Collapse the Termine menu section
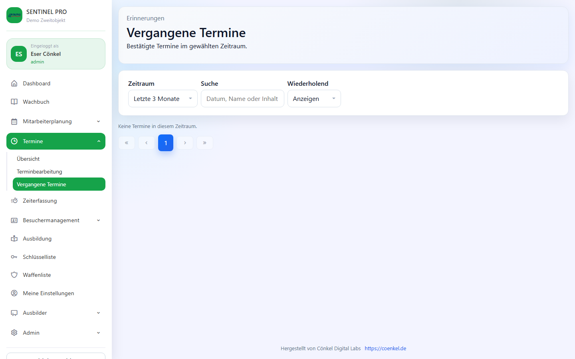The image size is (575, 359). [98, 141]
